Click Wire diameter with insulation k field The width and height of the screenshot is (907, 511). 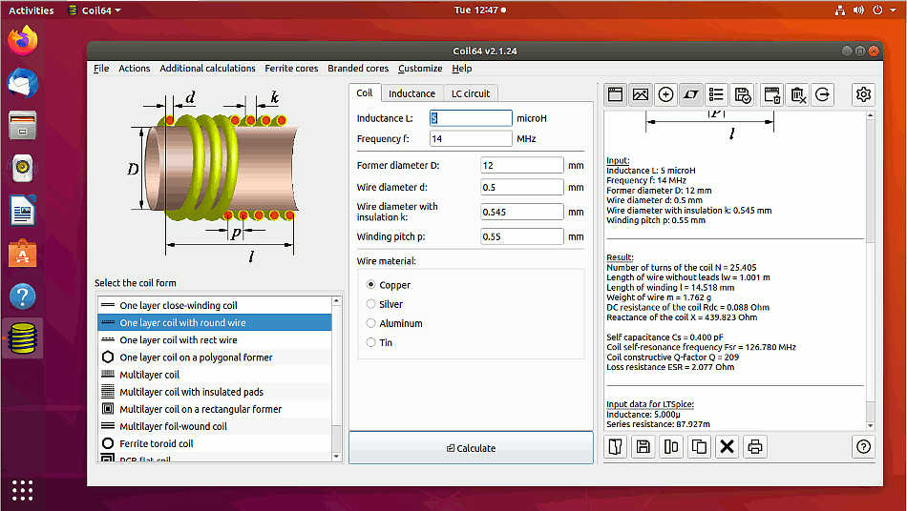(521, 212)
